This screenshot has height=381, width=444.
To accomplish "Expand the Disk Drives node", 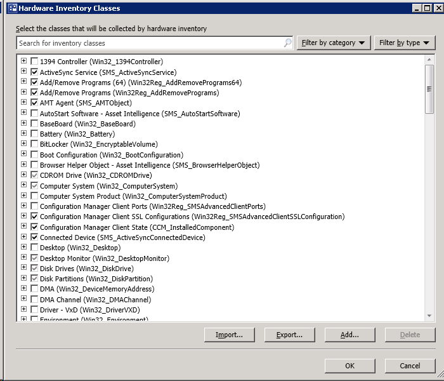I will [24, 267].
